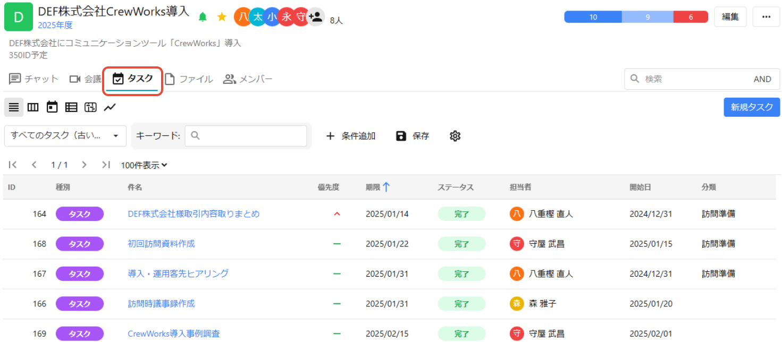Open the CrewWorks導入事例調査 task link
Screen dimensions: 782x342
(x=174, y=334)
